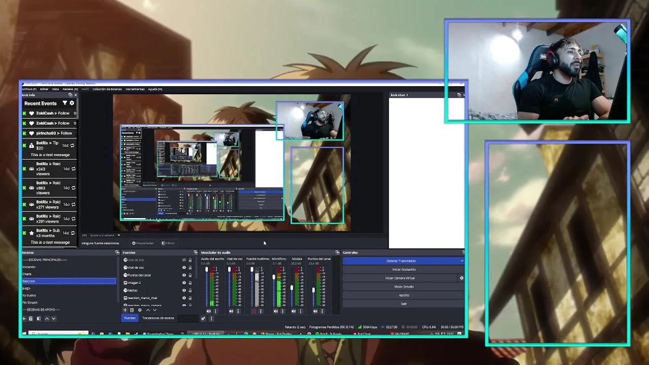649x365 pixels.
Task: Add a new source in Fuentes
Action: click(125, 310)
